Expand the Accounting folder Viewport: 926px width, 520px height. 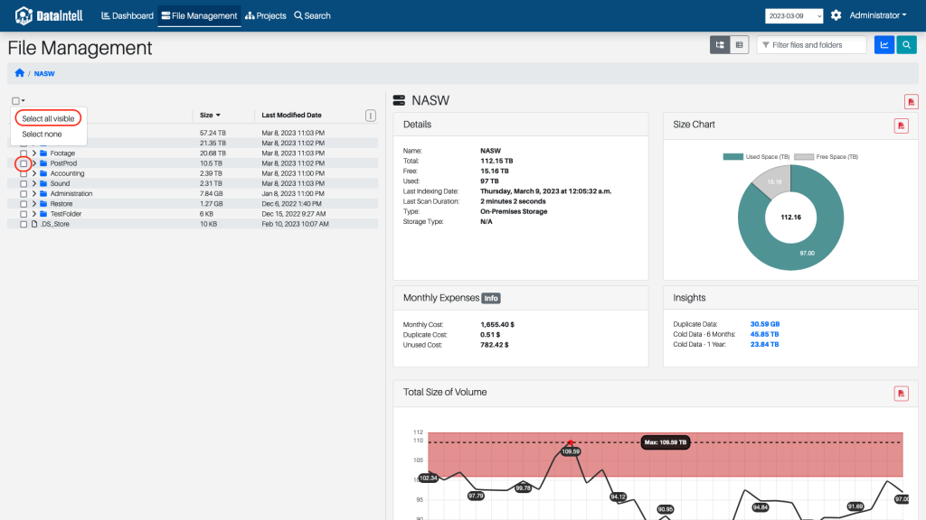(x=34, y=173)
